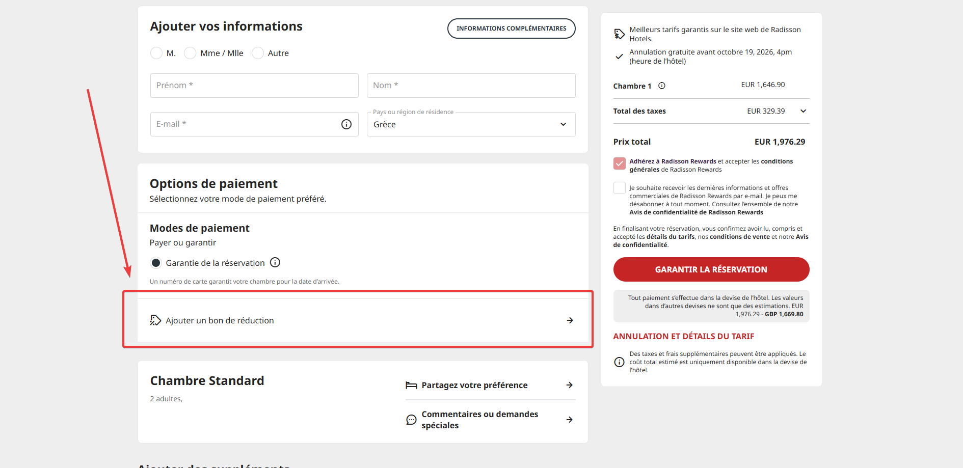Click Partagez votre préférence text

tap(475, 385)
